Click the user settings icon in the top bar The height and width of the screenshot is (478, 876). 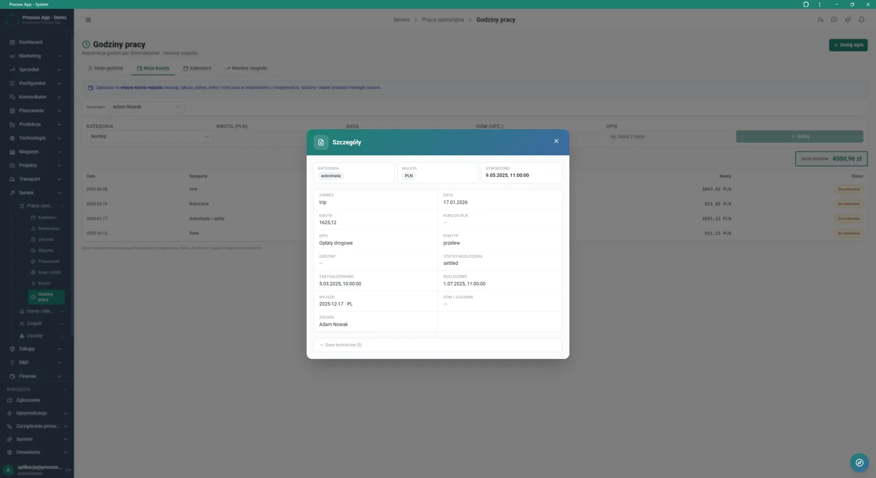[x=820, y=20]
